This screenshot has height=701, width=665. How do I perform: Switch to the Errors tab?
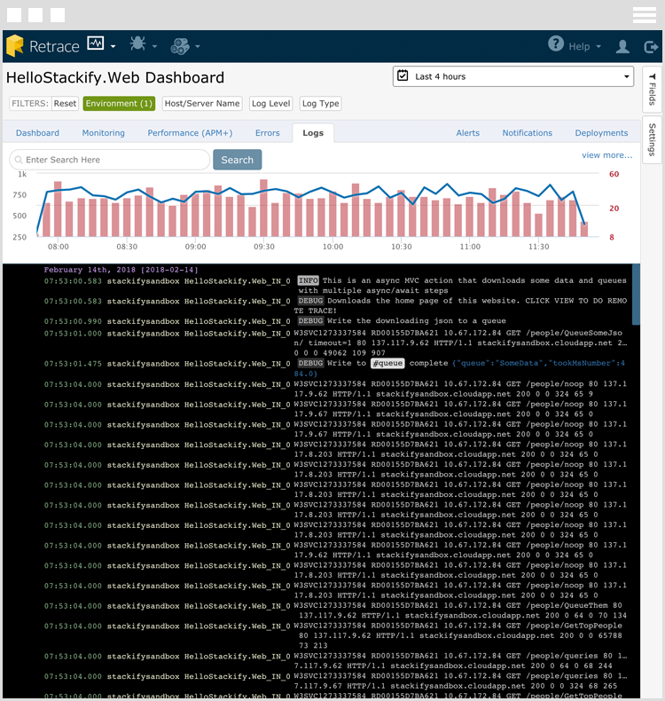(x=268, y=133)
